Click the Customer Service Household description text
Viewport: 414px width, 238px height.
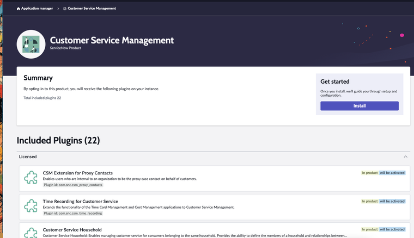coord(195,236)
